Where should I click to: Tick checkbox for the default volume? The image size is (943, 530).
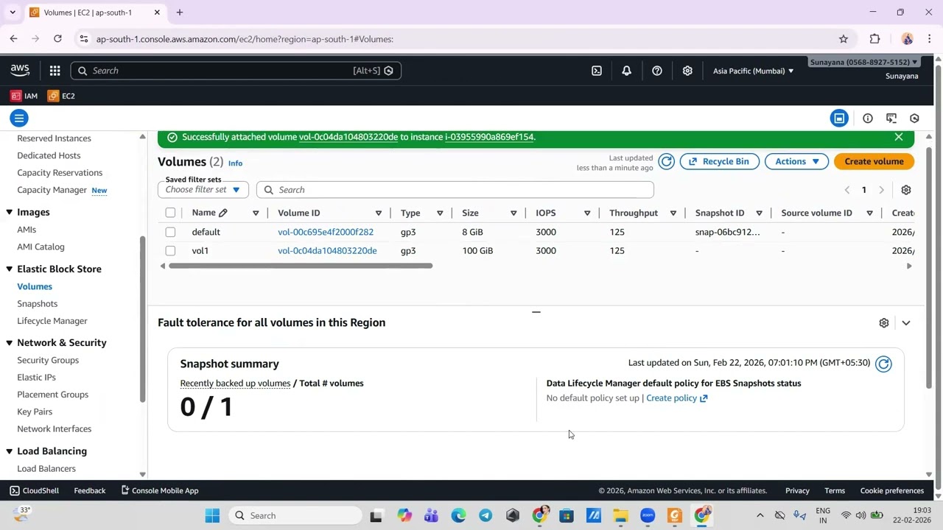170,232
